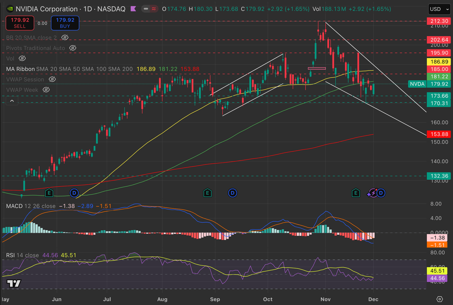
Task: Click the 202.64 price scale label
Action: (x=439, y=40)
